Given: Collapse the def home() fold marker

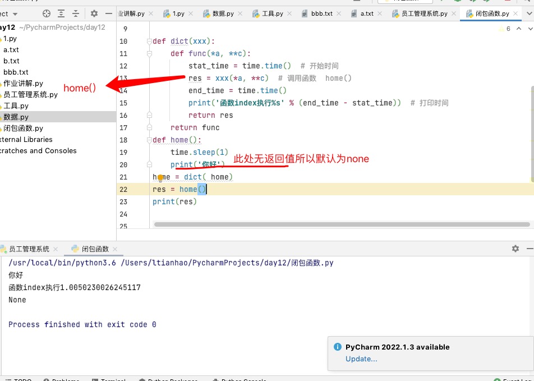Looking at the screenshot, I should [x=149, y=140].
